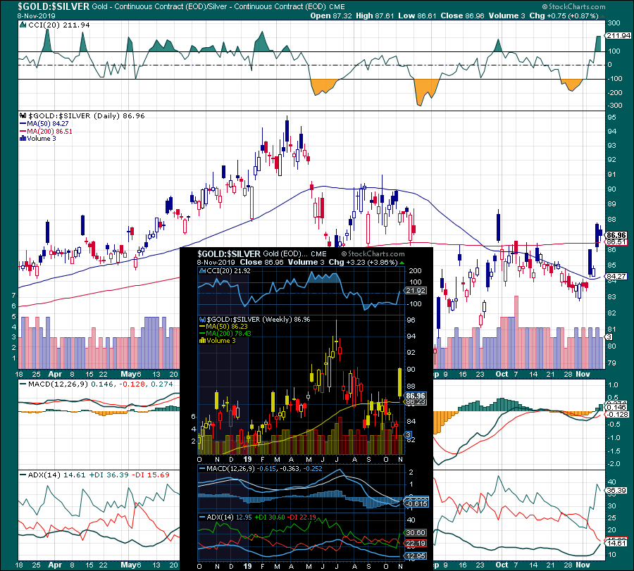Click the 211.94 CCI value tag
This screenshot has height=571, width=634.
click(x=619, y=36)
